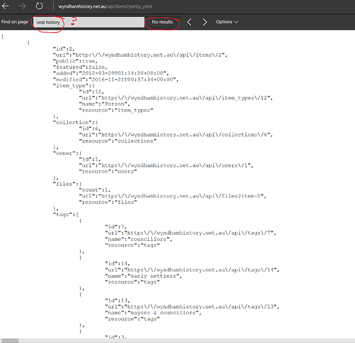The image size is (355, 343).
Task: Click the tags/7 url line
Action: (x=191, y=233)
